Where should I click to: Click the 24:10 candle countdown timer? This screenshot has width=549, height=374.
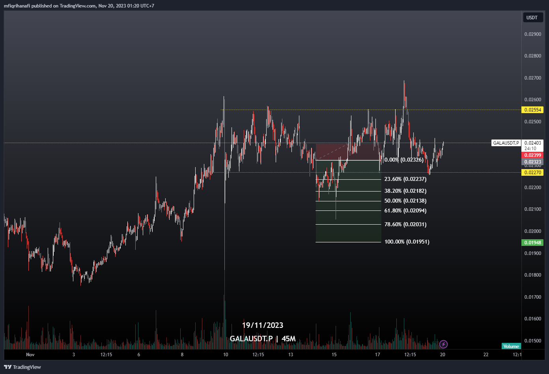click(530, 149)
